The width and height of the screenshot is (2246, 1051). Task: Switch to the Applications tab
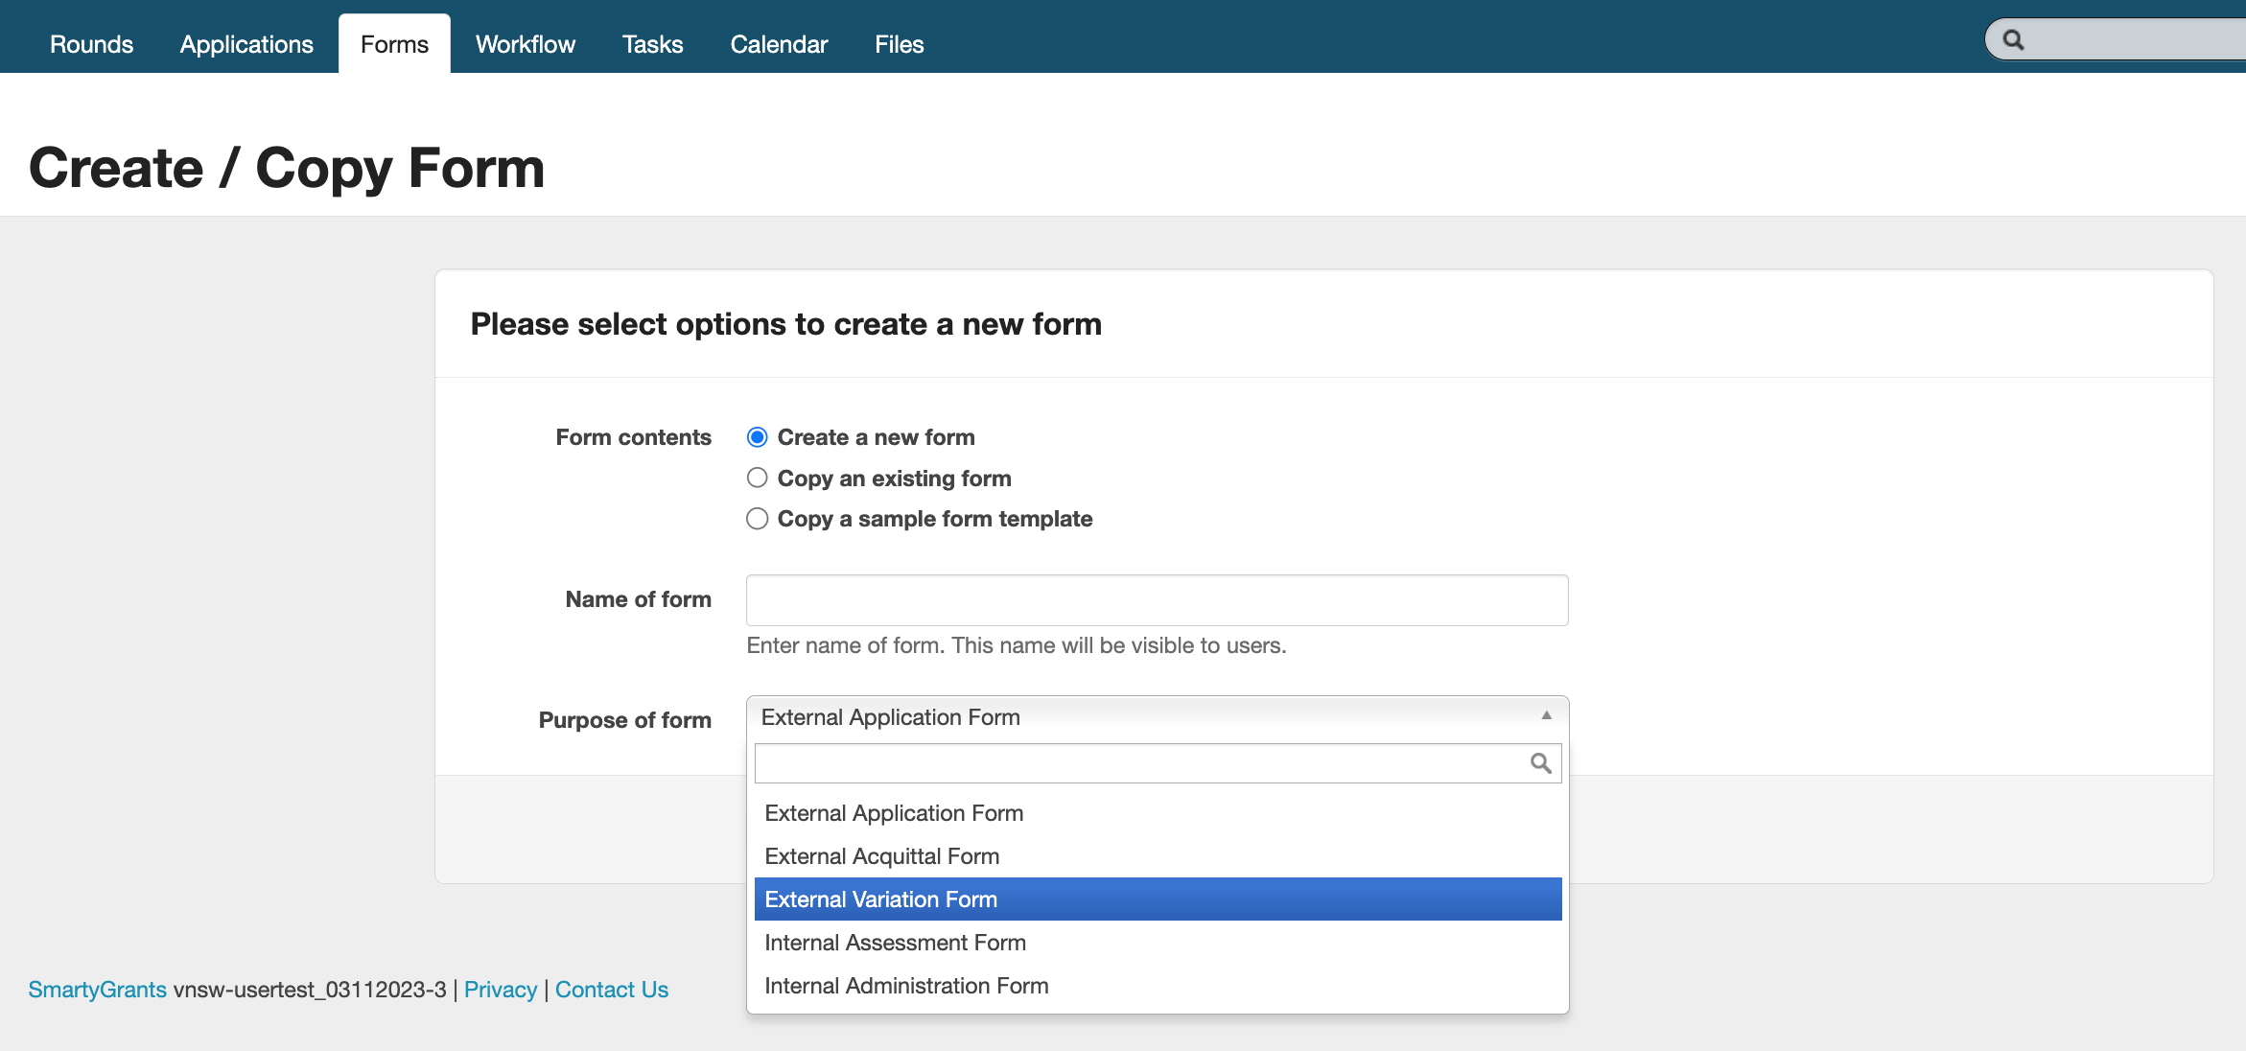point(246,44)
